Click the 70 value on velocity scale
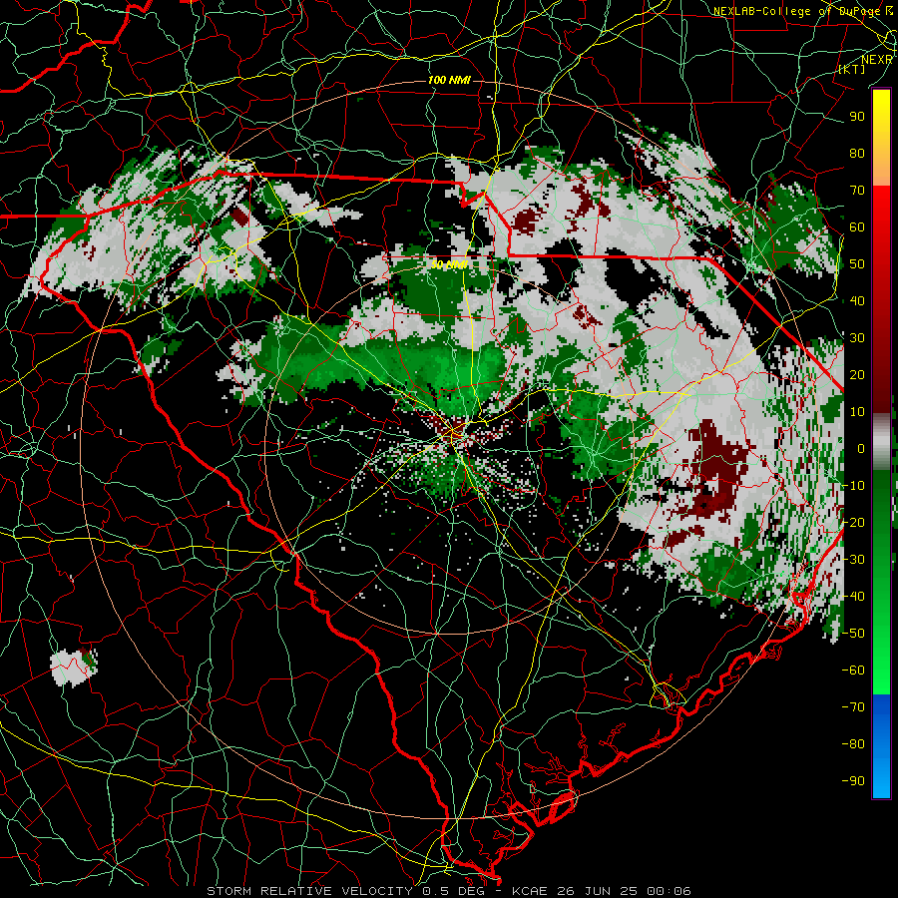Screen dimensions: 898x898 coord(857,191)
